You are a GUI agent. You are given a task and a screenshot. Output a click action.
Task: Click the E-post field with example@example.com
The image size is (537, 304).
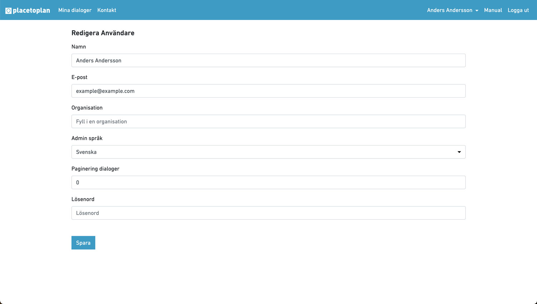[x=268, y=91]
